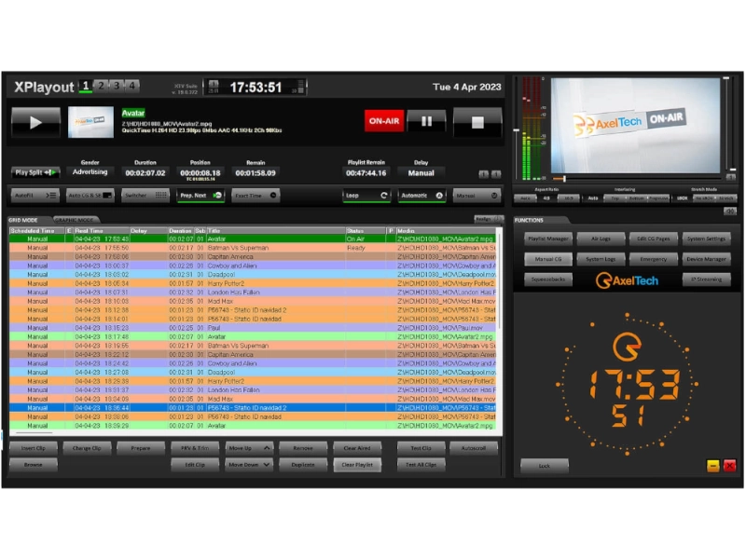Screen dimensions: 746x559
Task: Open PRV & Trim
Action: 195,448
